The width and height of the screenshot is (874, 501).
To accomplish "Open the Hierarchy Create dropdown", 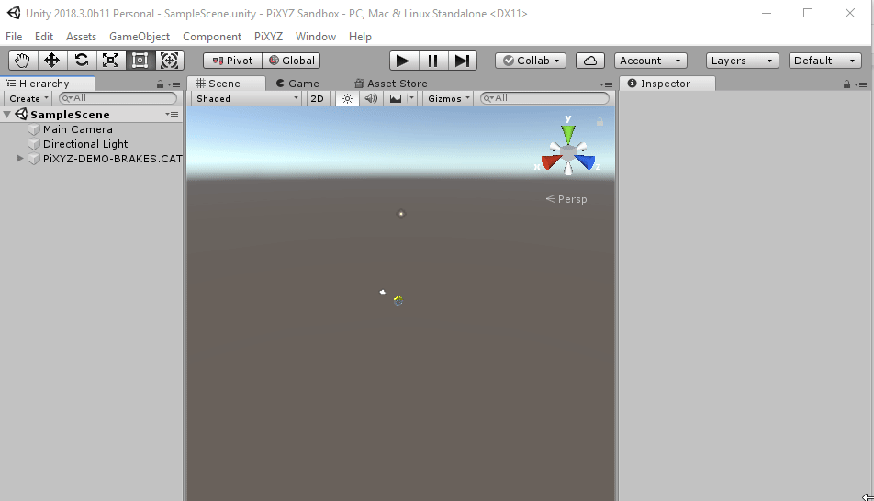I will (x=29, y=98).
